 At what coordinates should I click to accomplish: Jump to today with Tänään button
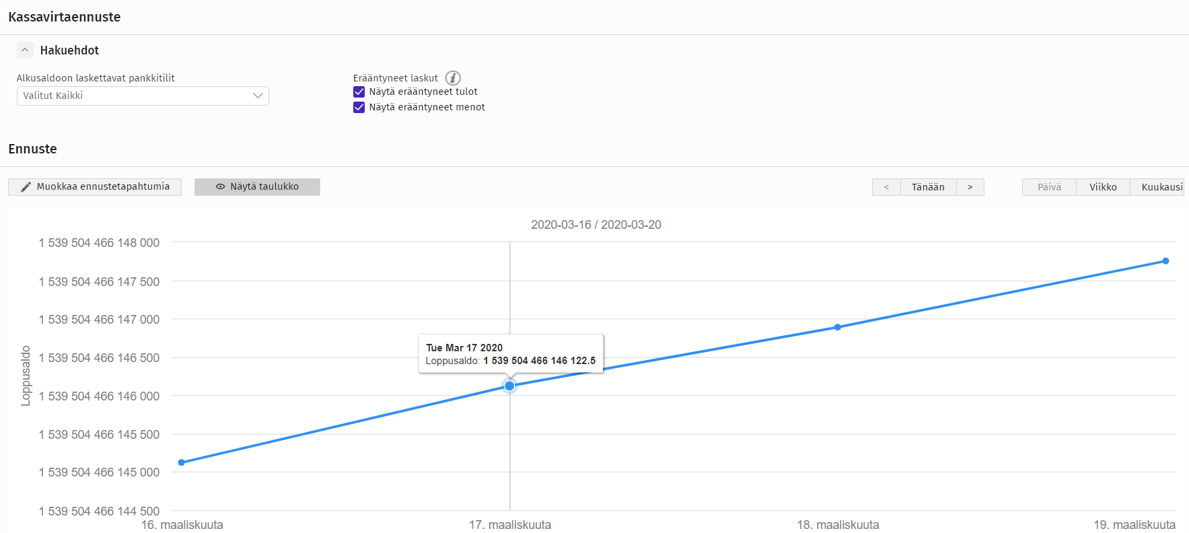[928, 187]
